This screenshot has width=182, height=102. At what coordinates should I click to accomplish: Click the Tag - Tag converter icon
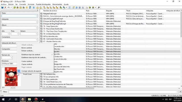(57, 8)
